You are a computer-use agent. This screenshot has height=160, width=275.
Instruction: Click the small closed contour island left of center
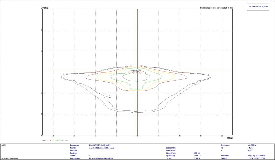coord(108,96)
